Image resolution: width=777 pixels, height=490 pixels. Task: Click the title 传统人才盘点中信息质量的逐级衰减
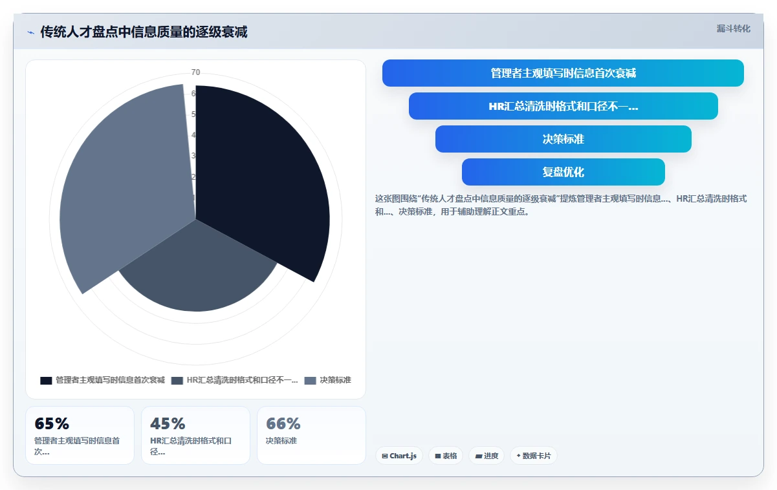coord(144,32)
